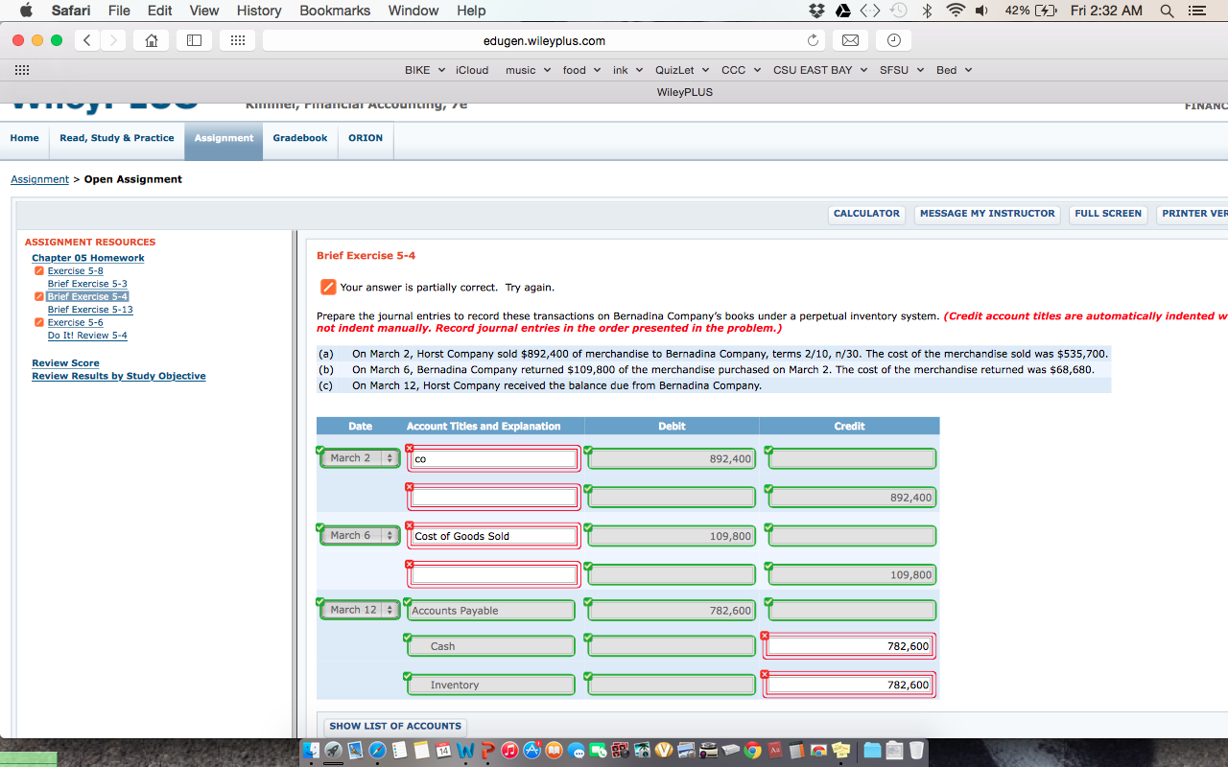1228x767 pixels.
Task: Open Review Results by Study Objective
Action: 119,376
